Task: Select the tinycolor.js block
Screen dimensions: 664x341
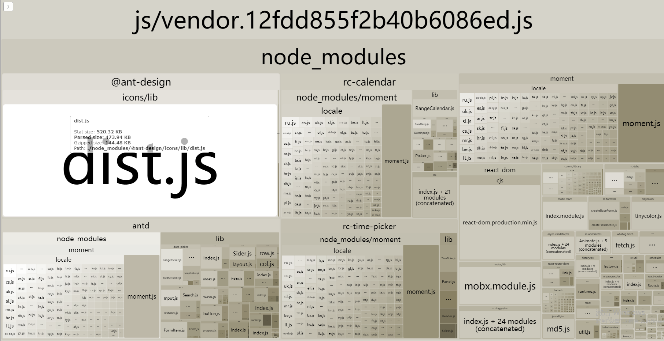Action: [648, 216]
